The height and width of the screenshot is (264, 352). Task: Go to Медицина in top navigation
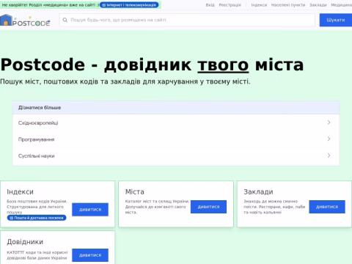342,5
